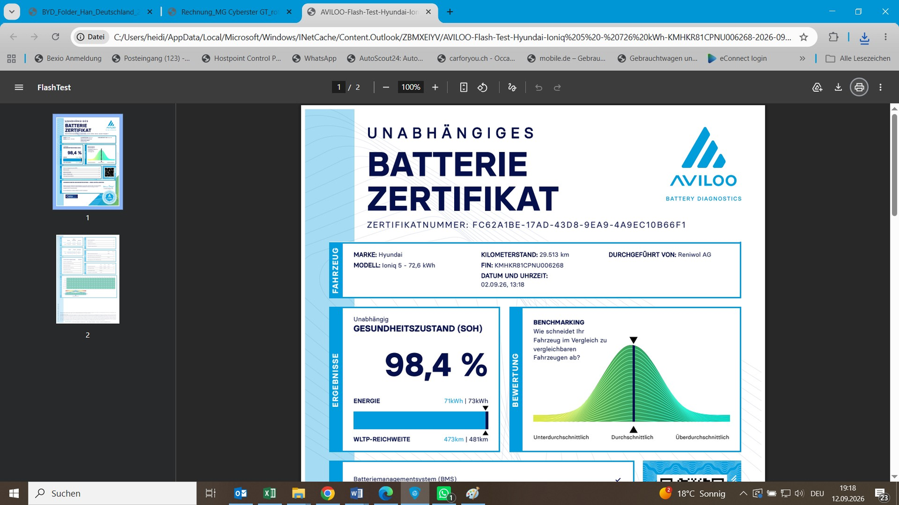
Task: Click the PDF page number field
Action: (338, 87)
